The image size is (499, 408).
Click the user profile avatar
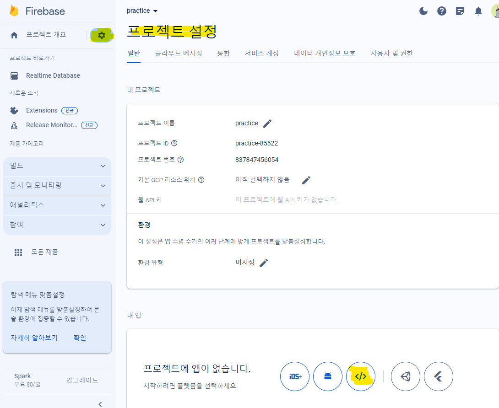pos(495,11)
